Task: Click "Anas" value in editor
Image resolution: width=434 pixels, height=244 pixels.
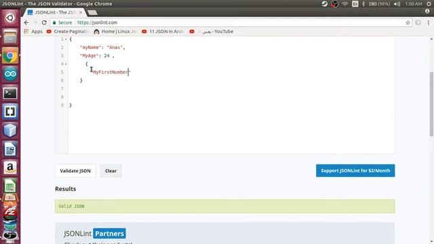Action: [115, 47]
